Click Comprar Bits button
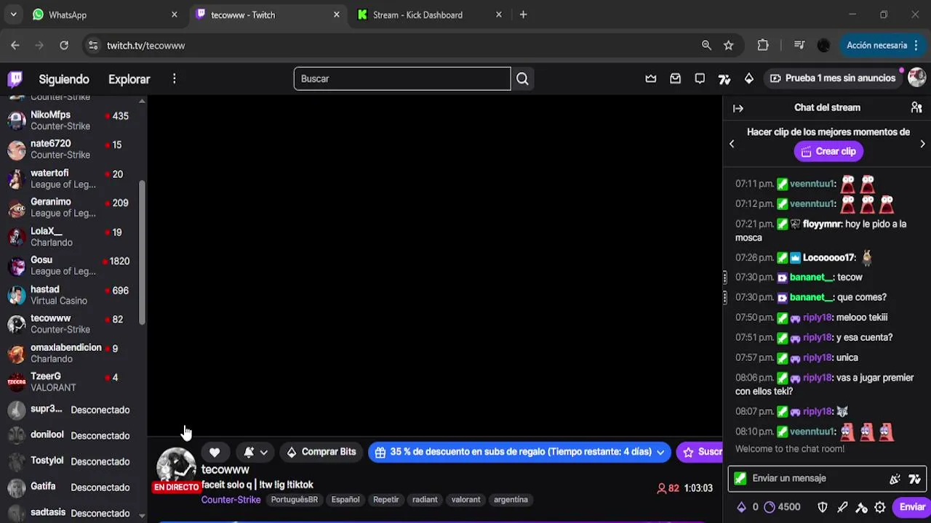 321,452
